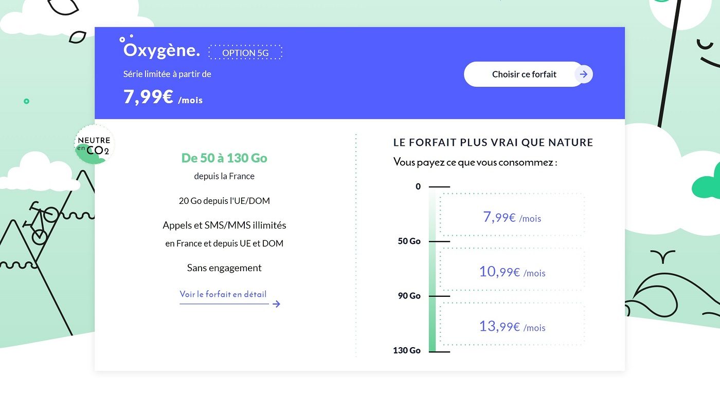Image resolution: width=720 pixels, height=396 pixels.
Task: Click 'De 50 à 130 Go' heading
Action: [x=224, y=158]
